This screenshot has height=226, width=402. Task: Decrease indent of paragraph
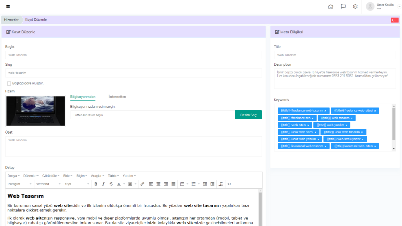pos(205,184)
